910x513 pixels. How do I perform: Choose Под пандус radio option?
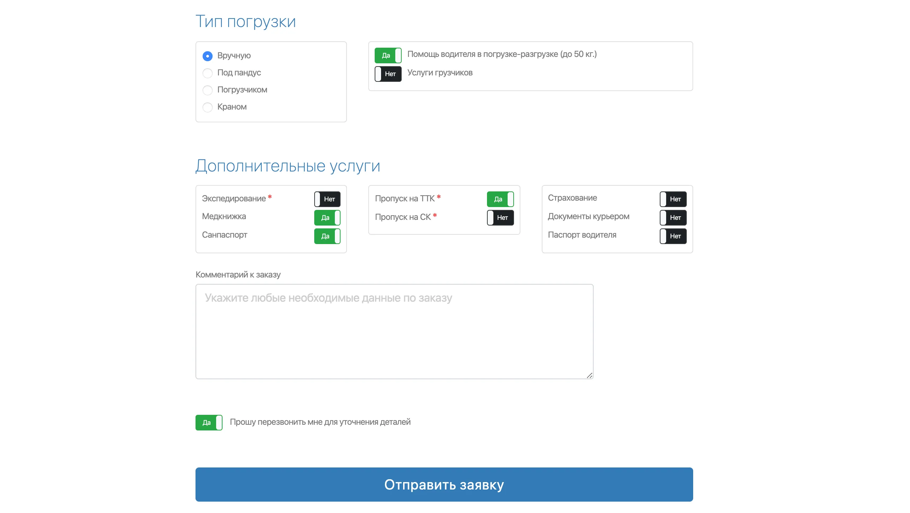pos(208,73)
